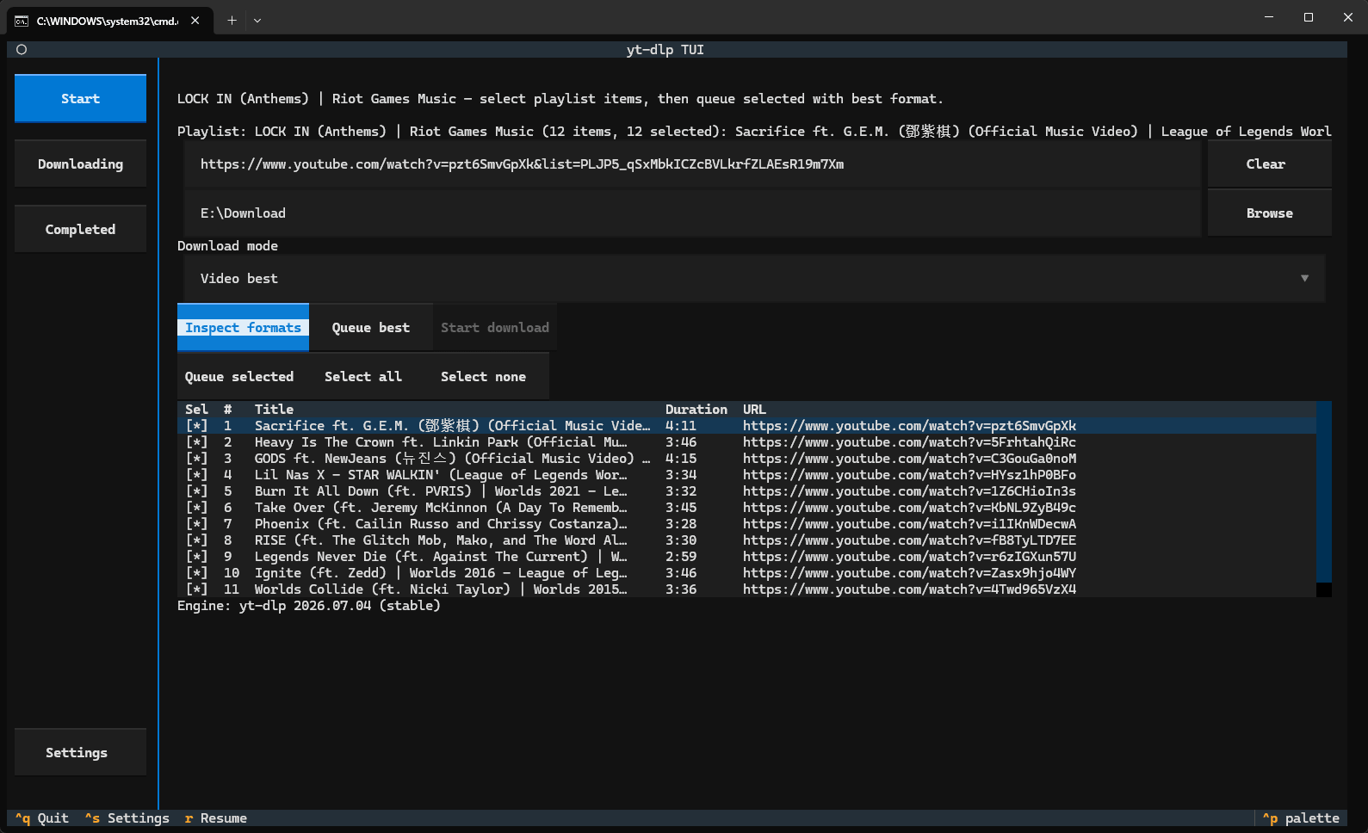
Task: Click the Heavy Is The Crown title
Action: point(441,442)
